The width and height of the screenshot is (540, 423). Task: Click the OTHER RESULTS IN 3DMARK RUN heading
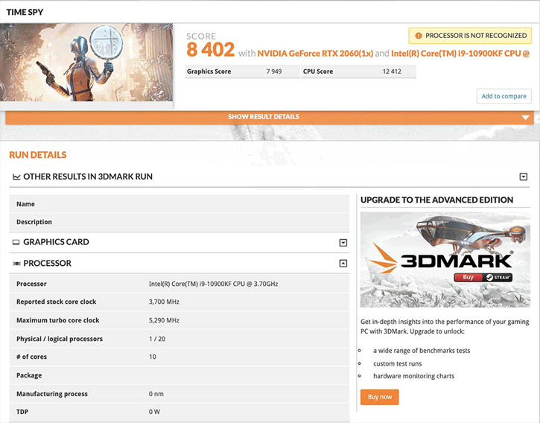click(88, 176)
